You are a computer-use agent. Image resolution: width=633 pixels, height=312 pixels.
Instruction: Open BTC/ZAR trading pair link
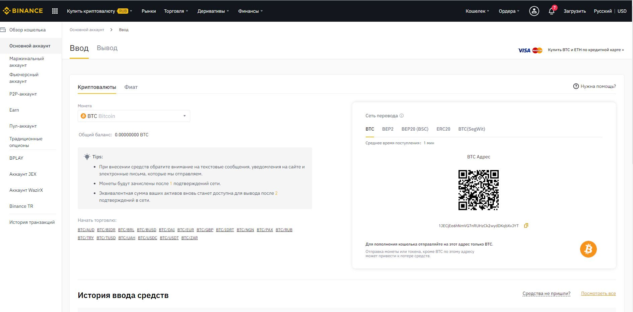[190, 238]
